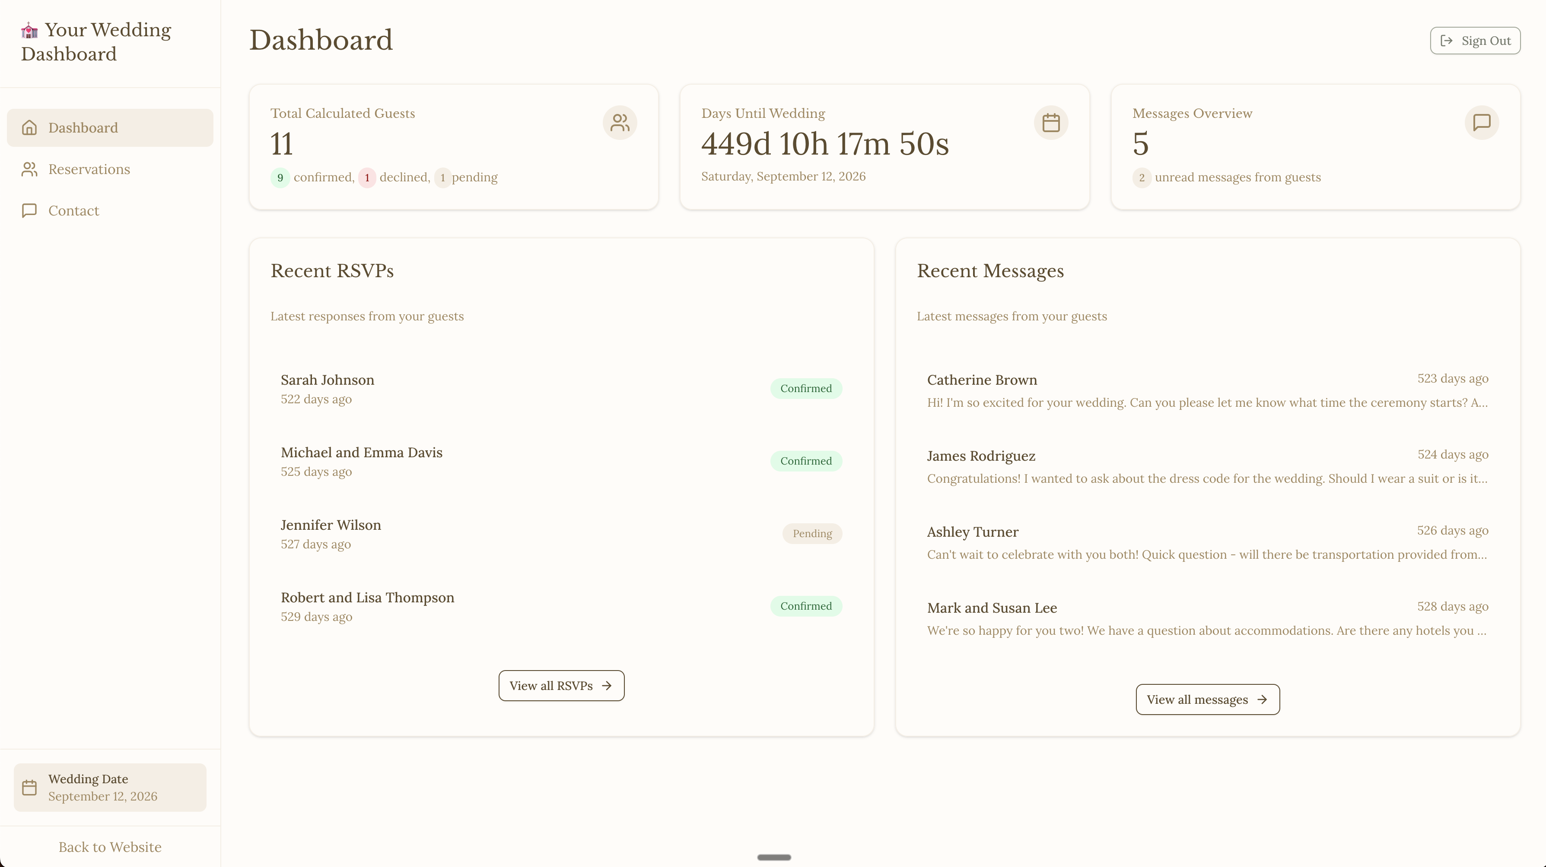This screenshot has height=867, width=1546.
Task: Click the church icon next to Your Wedding Dashboard
Action: (x=28, y=29)
